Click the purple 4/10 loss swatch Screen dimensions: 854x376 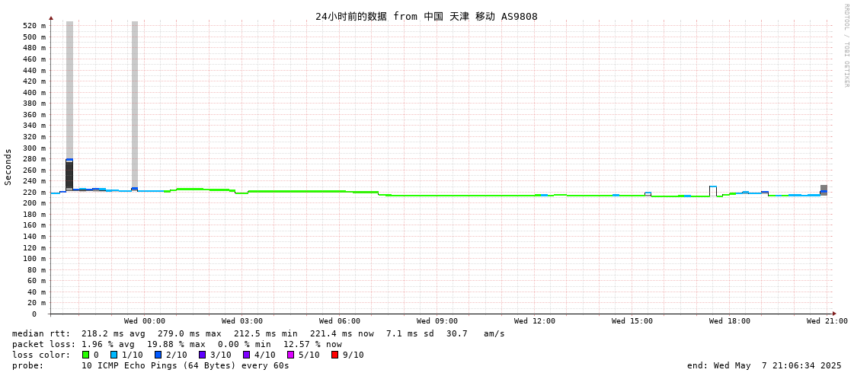coord(246,355)
